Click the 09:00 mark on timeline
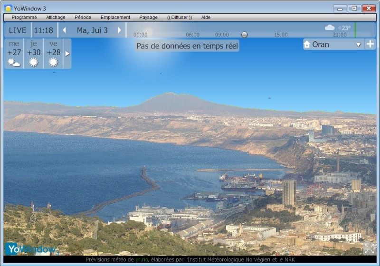The image size is (380, 266). [222, 35]
